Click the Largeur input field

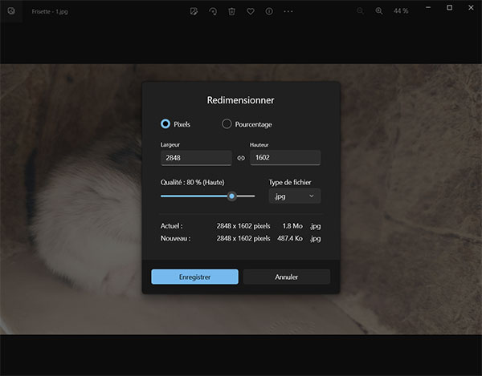196,159
